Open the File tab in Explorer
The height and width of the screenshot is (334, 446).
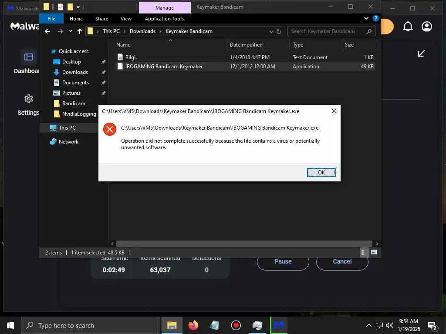coord(51,19)
